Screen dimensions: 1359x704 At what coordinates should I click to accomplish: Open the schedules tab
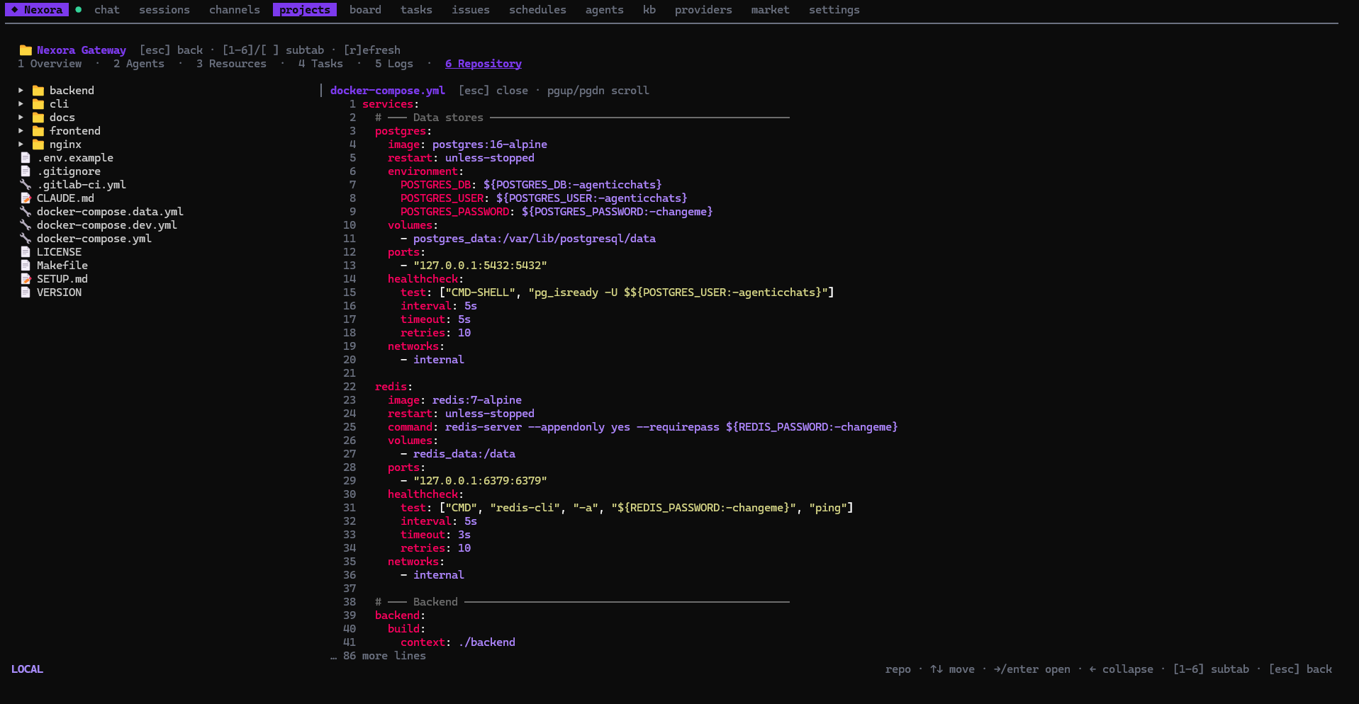537,10
